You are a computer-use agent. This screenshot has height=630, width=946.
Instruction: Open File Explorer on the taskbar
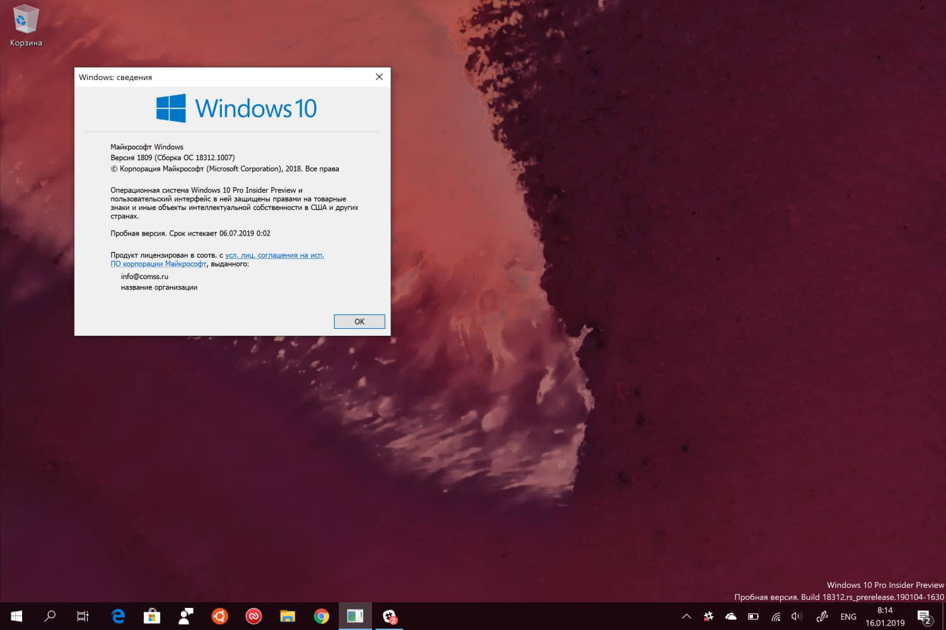point(288,616)
